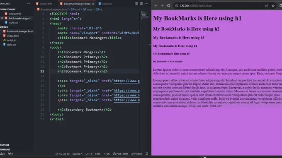Click Port : 5500 Live Server status
282x158 pixels.
121,154
